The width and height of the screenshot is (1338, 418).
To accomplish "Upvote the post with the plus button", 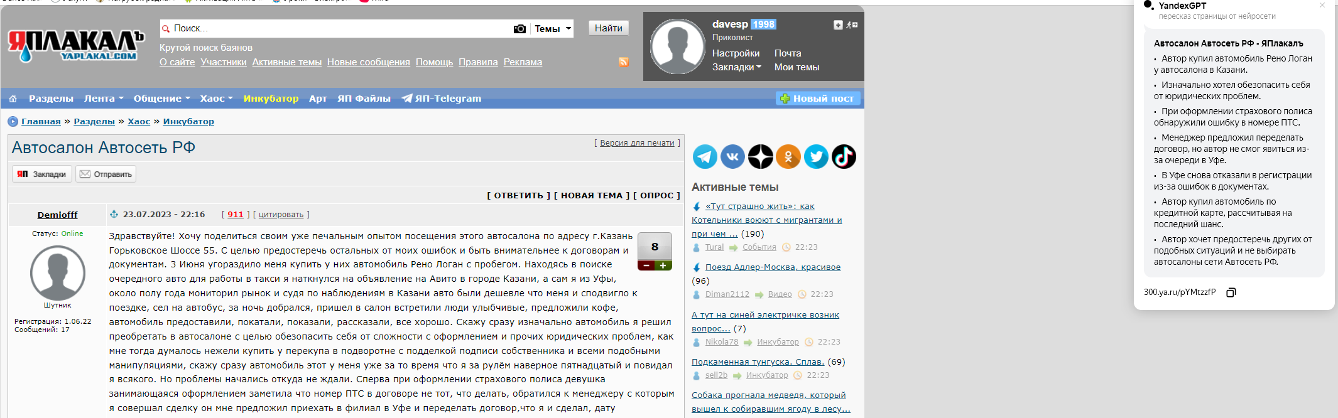I will 663,265.
